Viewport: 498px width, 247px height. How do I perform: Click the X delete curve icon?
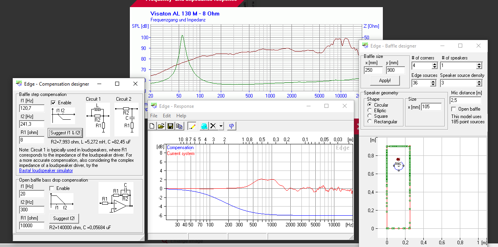pyautogui.click(x=213, y=126)
